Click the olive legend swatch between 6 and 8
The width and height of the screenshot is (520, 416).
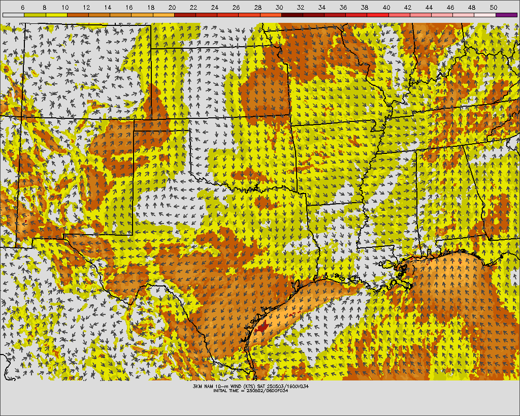(x=35, y=15)
